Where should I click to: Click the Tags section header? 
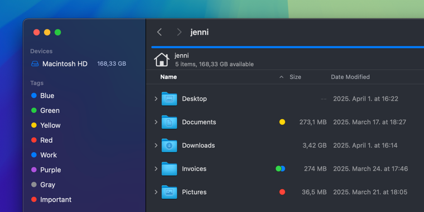coord(37,83)
